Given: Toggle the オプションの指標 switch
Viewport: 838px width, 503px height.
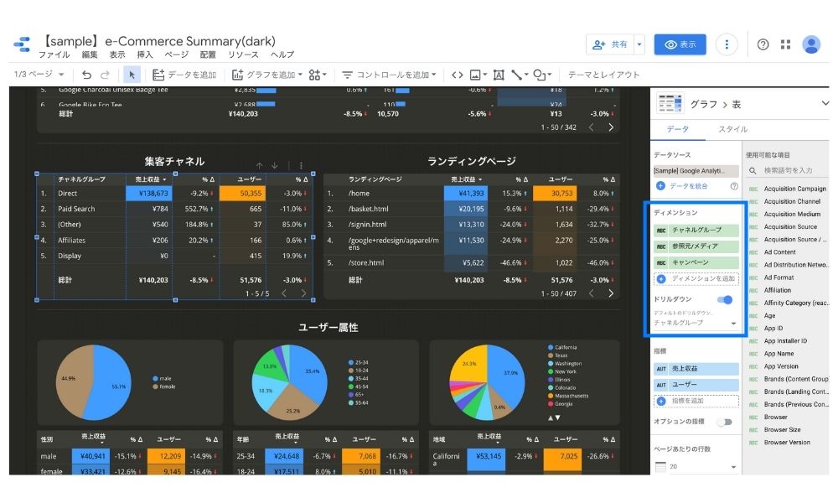Looking at the screenshot, I should [725, 423].
